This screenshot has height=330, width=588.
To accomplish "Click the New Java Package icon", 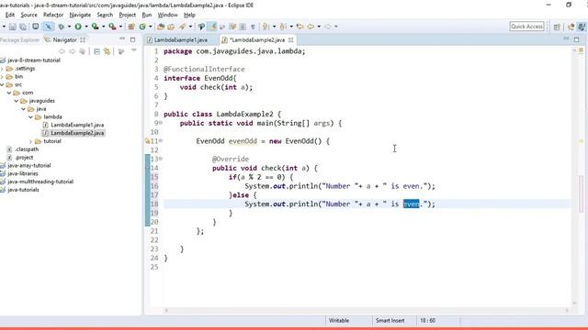I will click(131, 27).
